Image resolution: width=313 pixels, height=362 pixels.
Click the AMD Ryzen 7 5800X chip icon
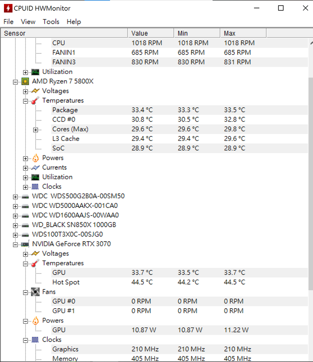25,81
